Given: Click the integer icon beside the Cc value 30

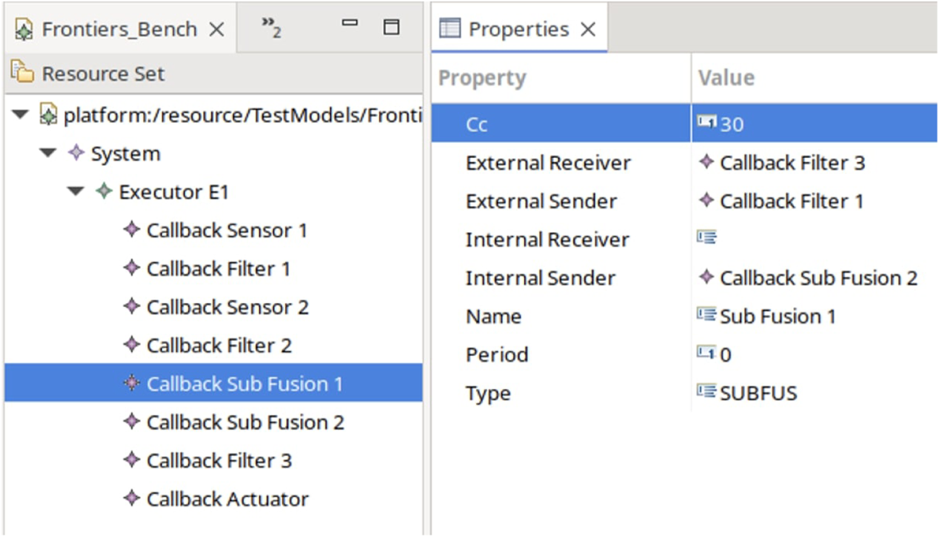Looking at the screenshot, I should [x=708, y=123].
